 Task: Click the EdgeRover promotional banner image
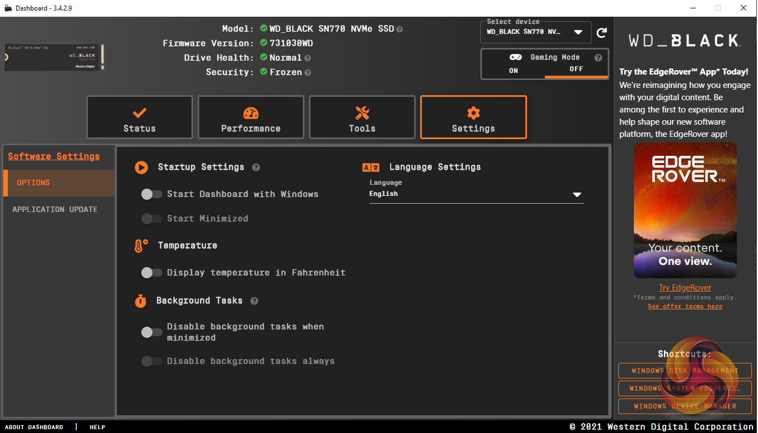pyautogui.click(x=685, y=210)
